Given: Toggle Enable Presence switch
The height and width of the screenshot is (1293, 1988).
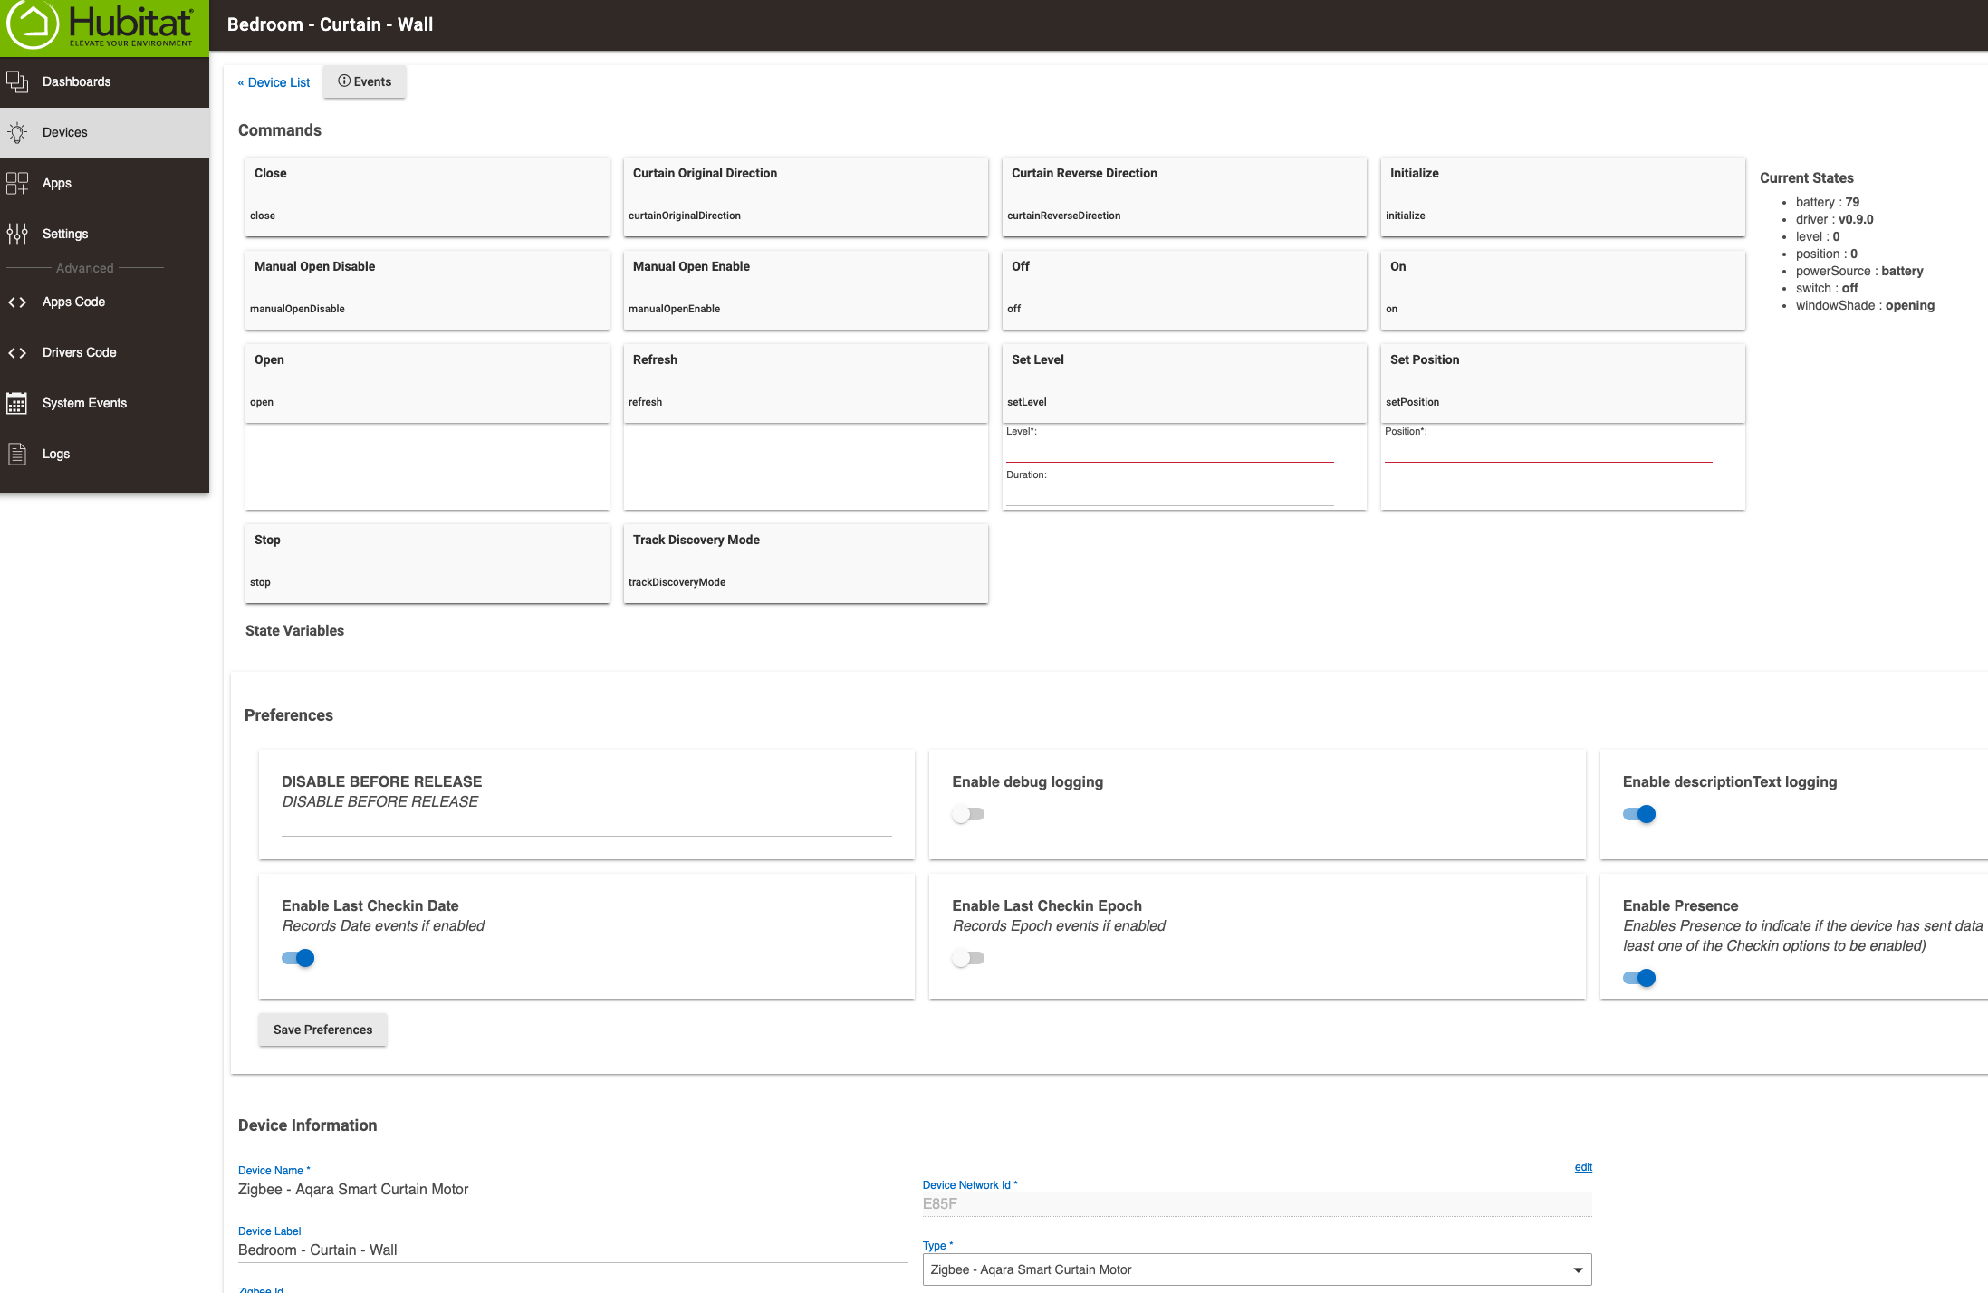Looking at the screenshot, I should [1639, 978].
